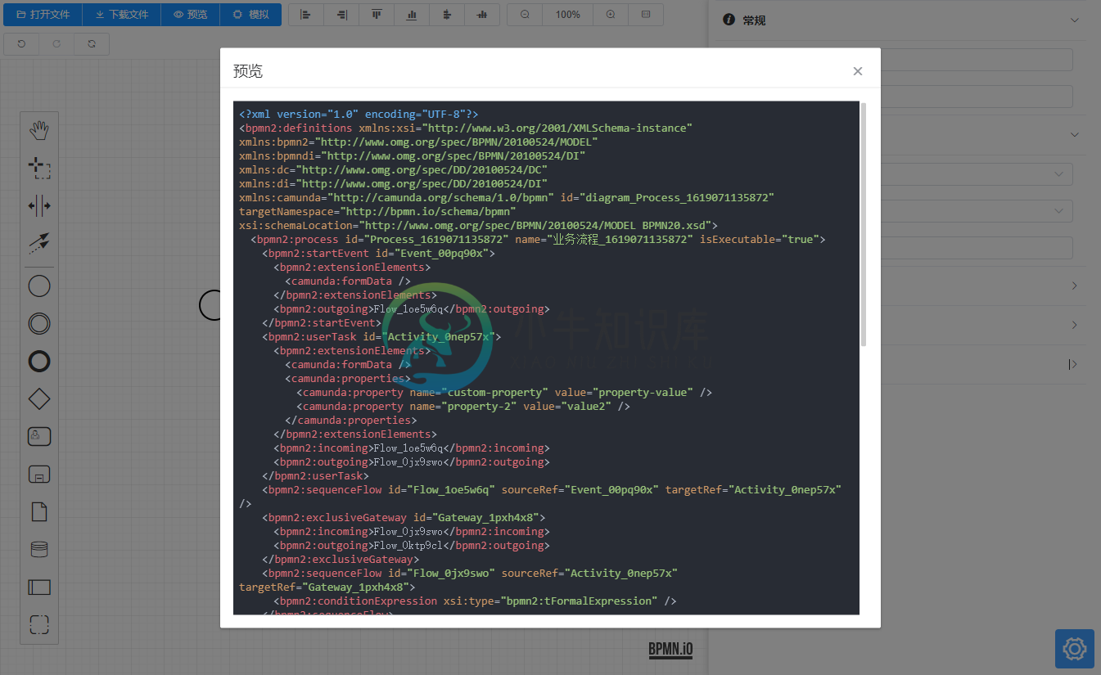This screenshot has height=675, width=1101.
Task: Align elements to bottom via toolbar
Action: tap(412, 15)
